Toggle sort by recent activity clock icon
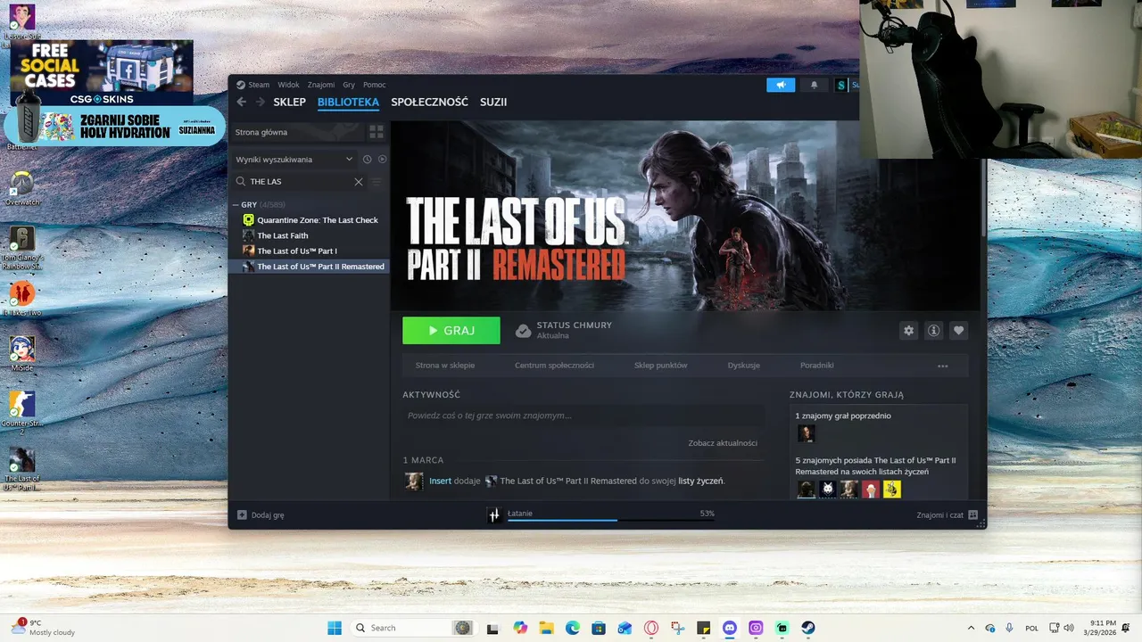The width and height of the screenshot is (1142, 642). pyautogui.click(x=367, y=160)
